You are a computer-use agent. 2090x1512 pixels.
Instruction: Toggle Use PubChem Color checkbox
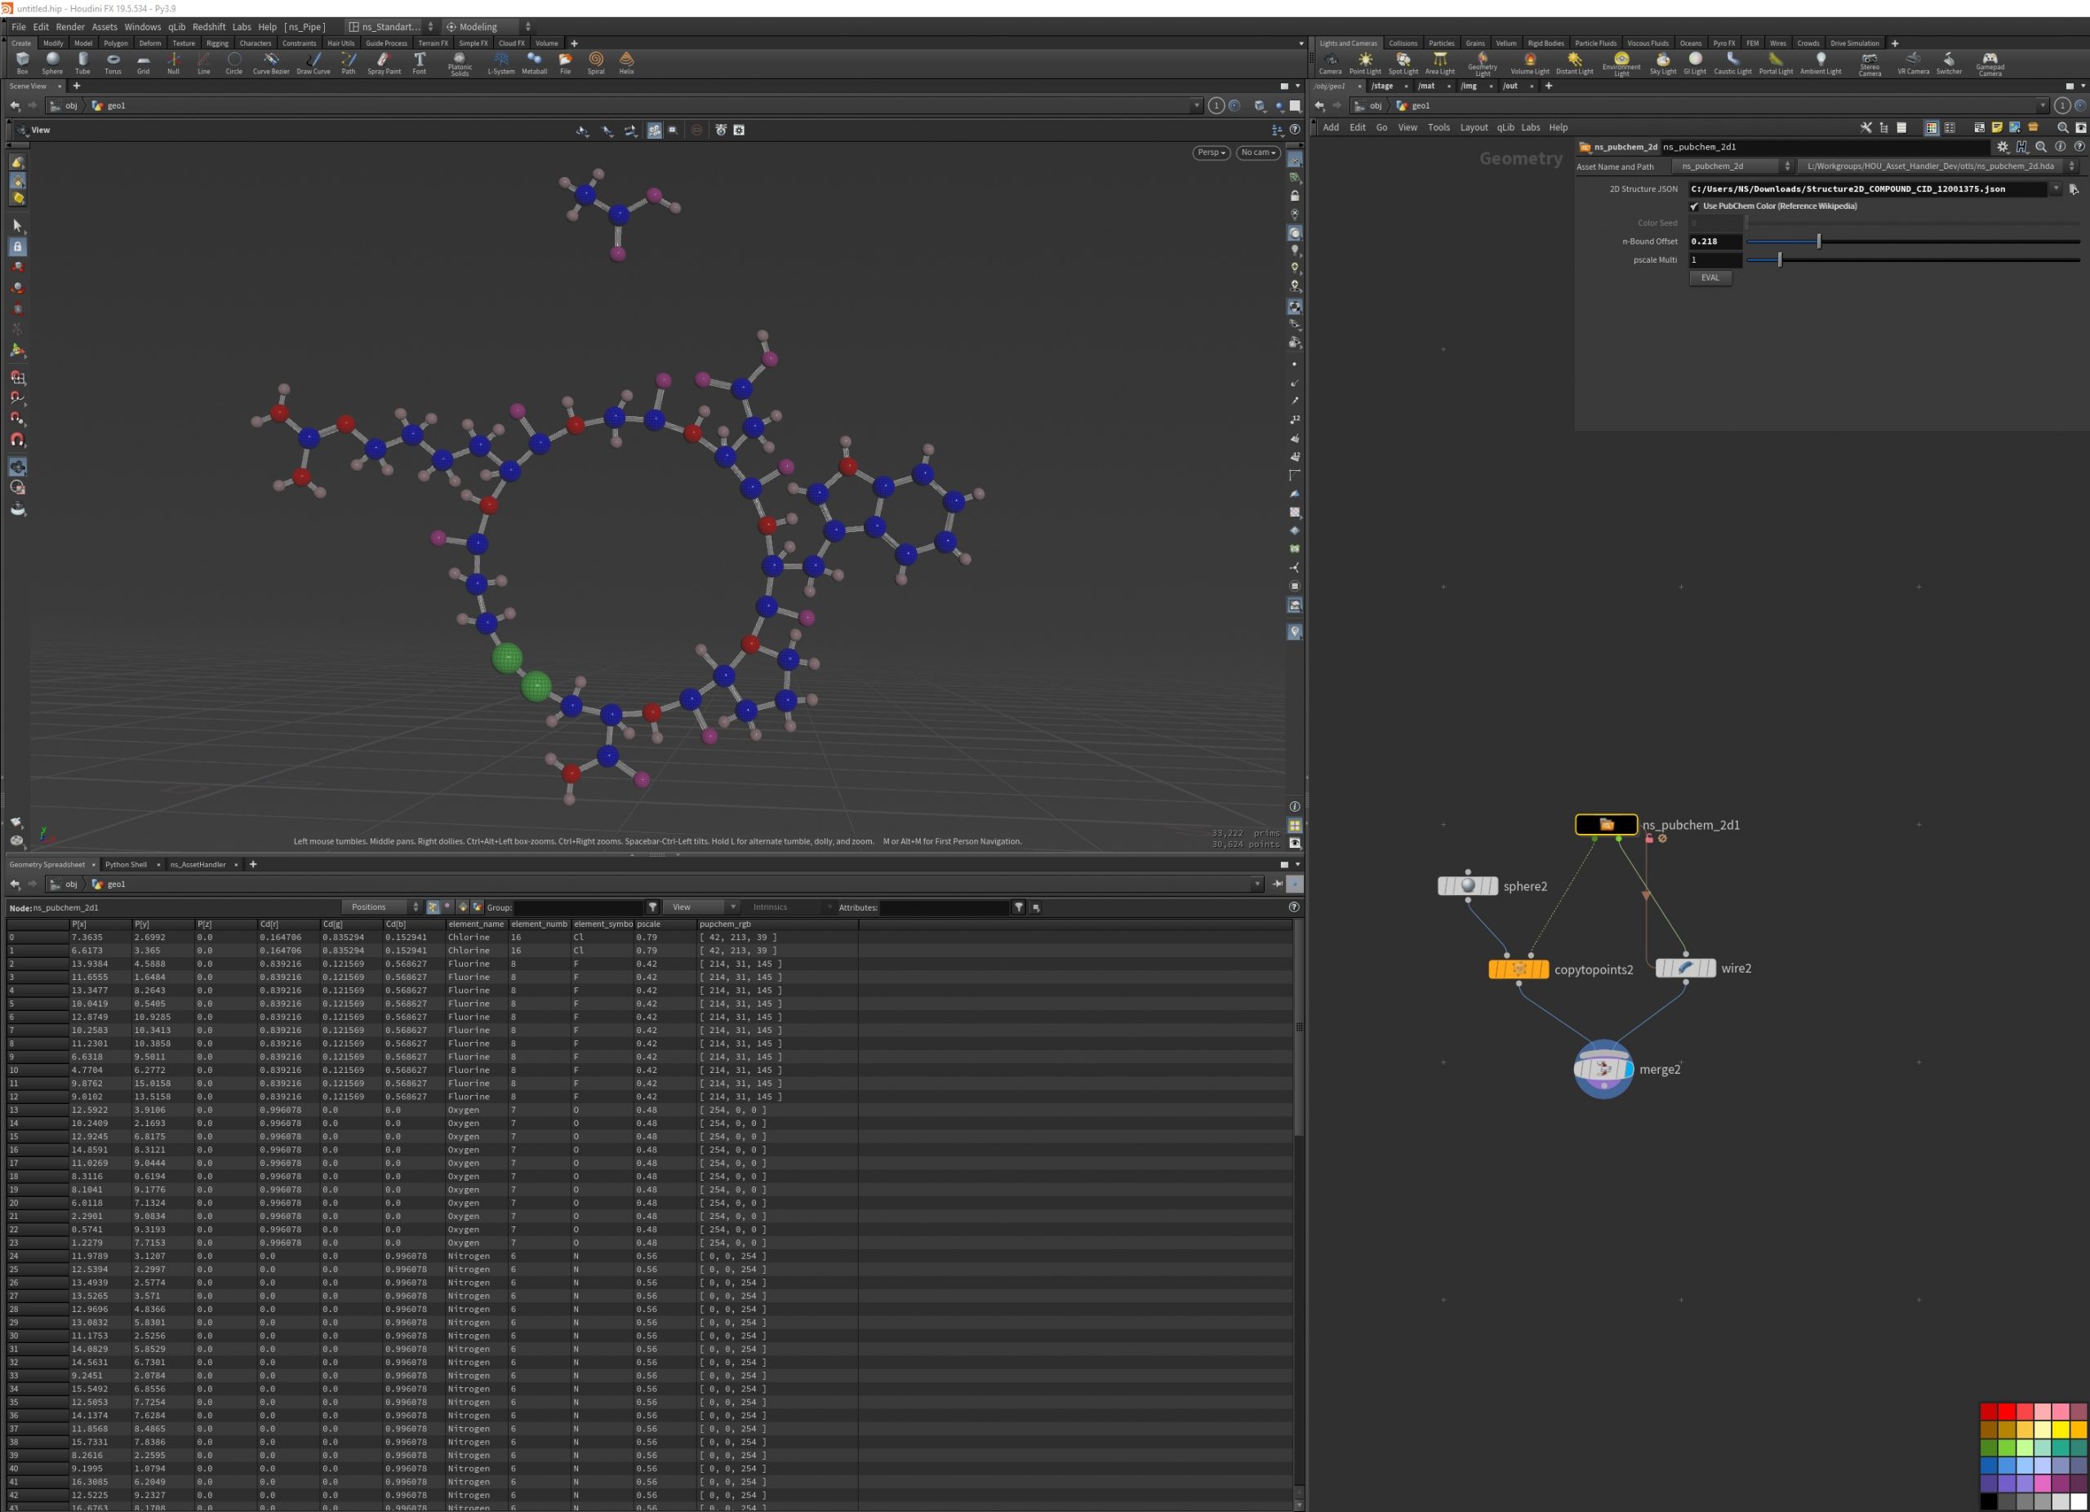point(1694,206)
